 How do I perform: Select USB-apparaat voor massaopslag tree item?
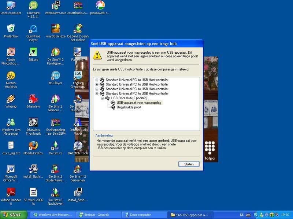coord(139,103)
